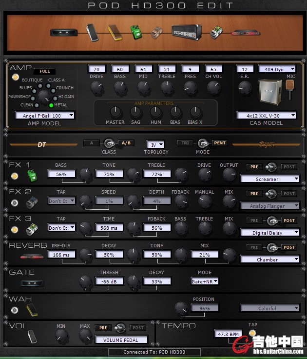The height and width of the screenshot is (359, 307).
Task: Click the FX 2 flanger pedal icon
Action: tap(32, 202)
